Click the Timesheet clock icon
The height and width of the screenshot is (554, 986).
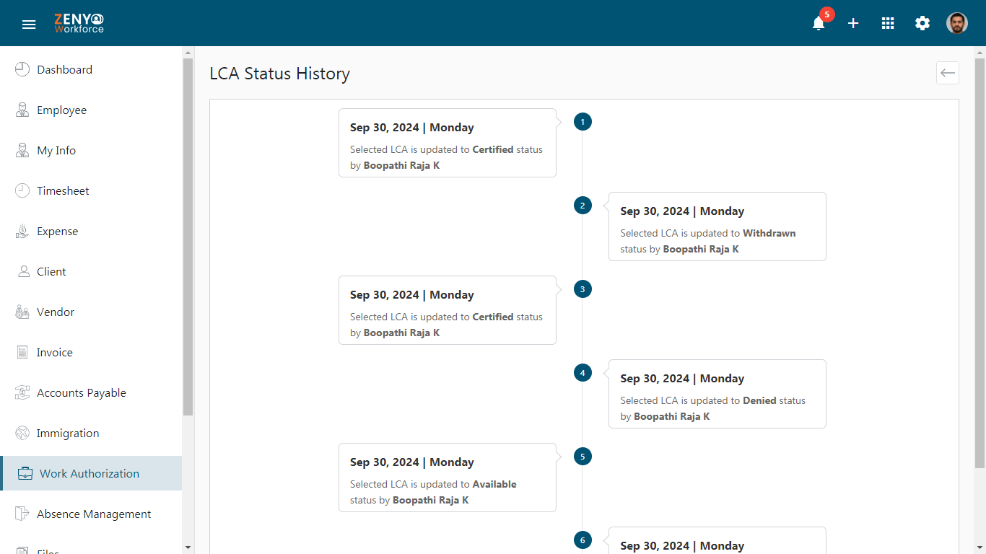[x=22, y=191]
